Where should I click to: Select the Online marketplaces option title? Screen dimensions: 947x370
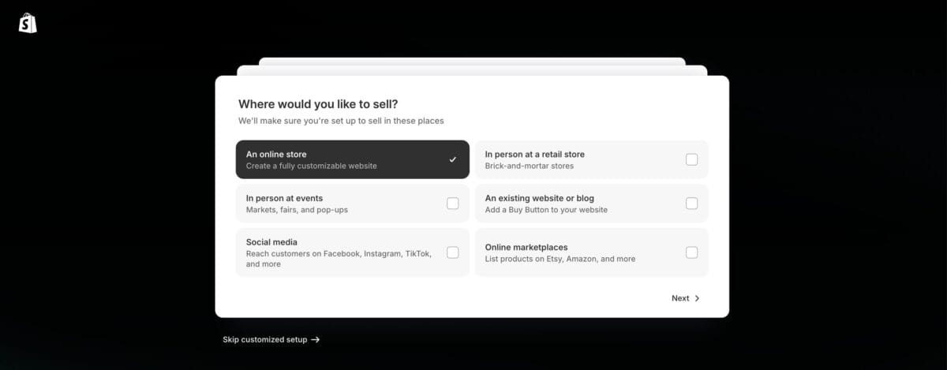[x=526, y=248]
